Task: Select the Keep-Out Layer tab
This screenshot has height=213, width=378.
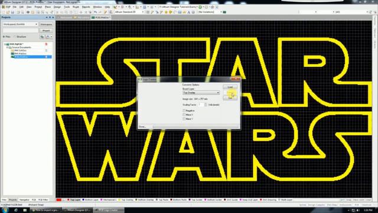Action: click(249, 200)
